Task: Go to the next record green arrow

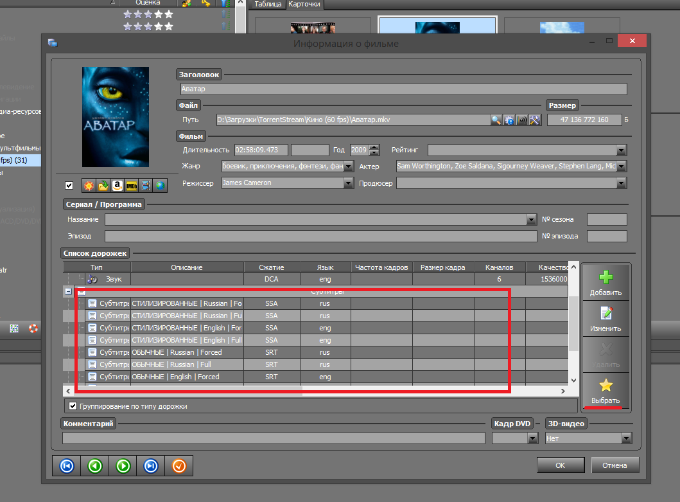Action: coord(123,466)
